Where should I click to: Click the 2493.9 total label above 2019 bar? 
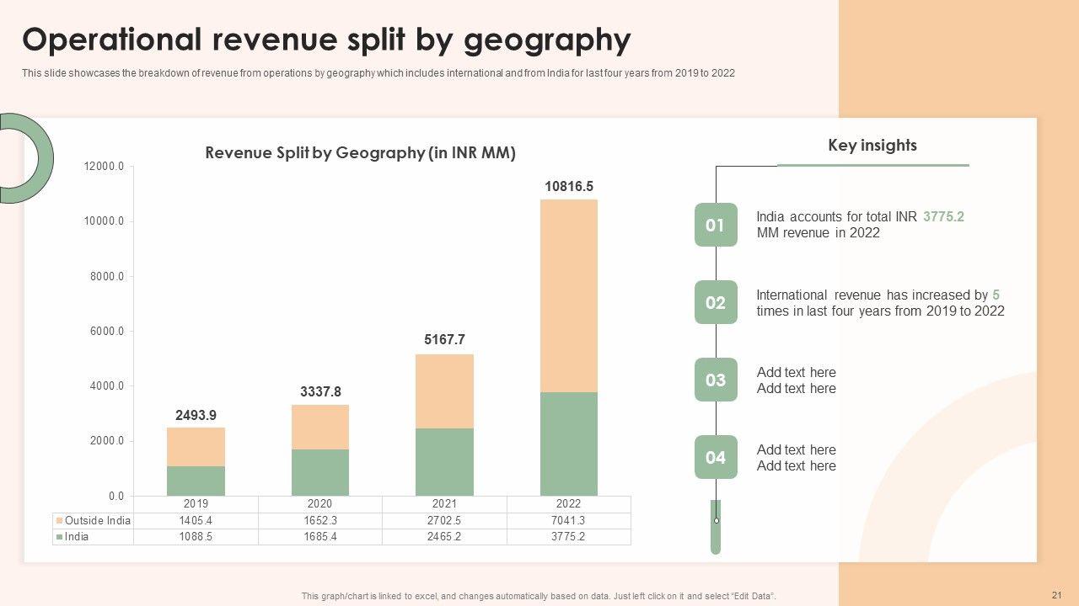(196, 415)
